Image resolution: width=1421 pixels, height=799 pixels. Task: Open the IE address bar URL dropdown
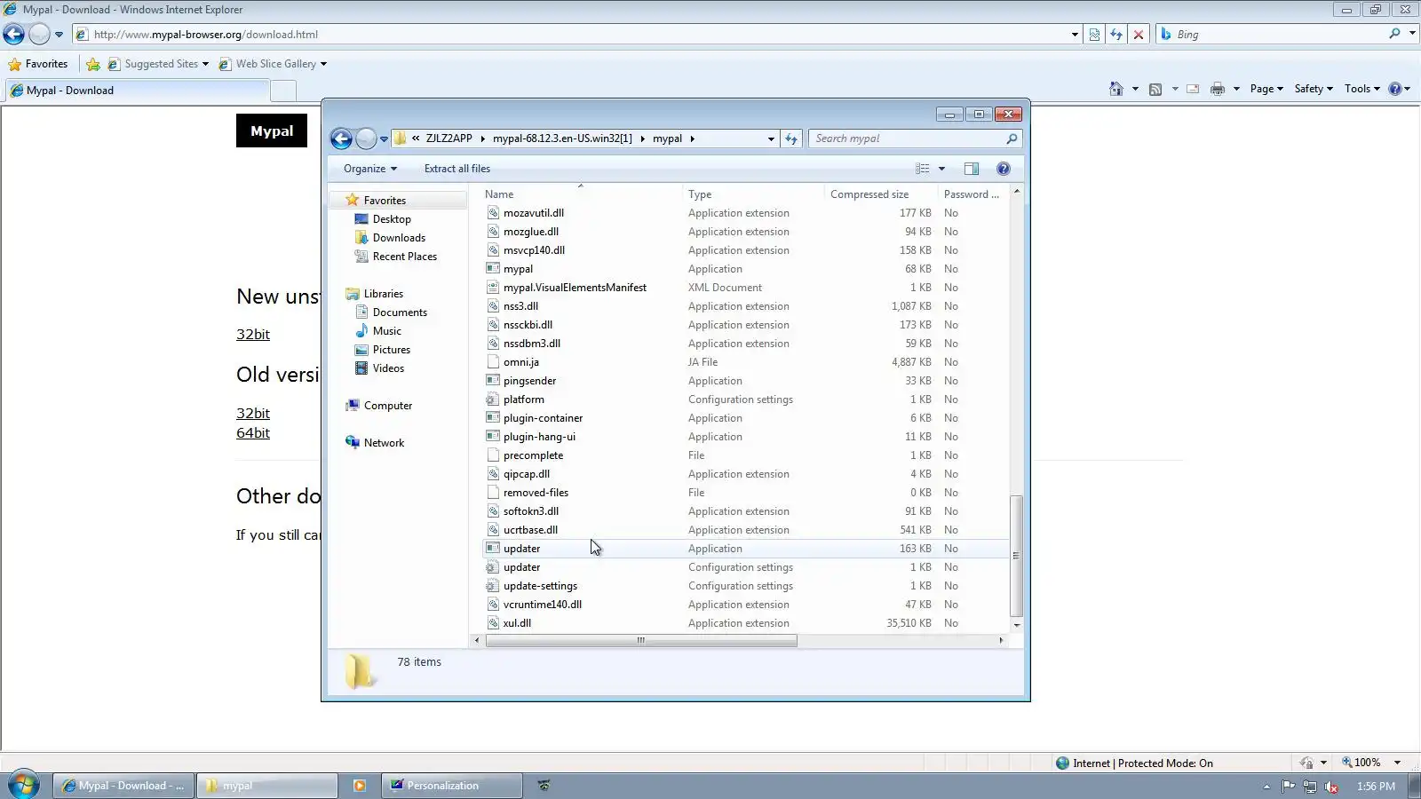1075,35
